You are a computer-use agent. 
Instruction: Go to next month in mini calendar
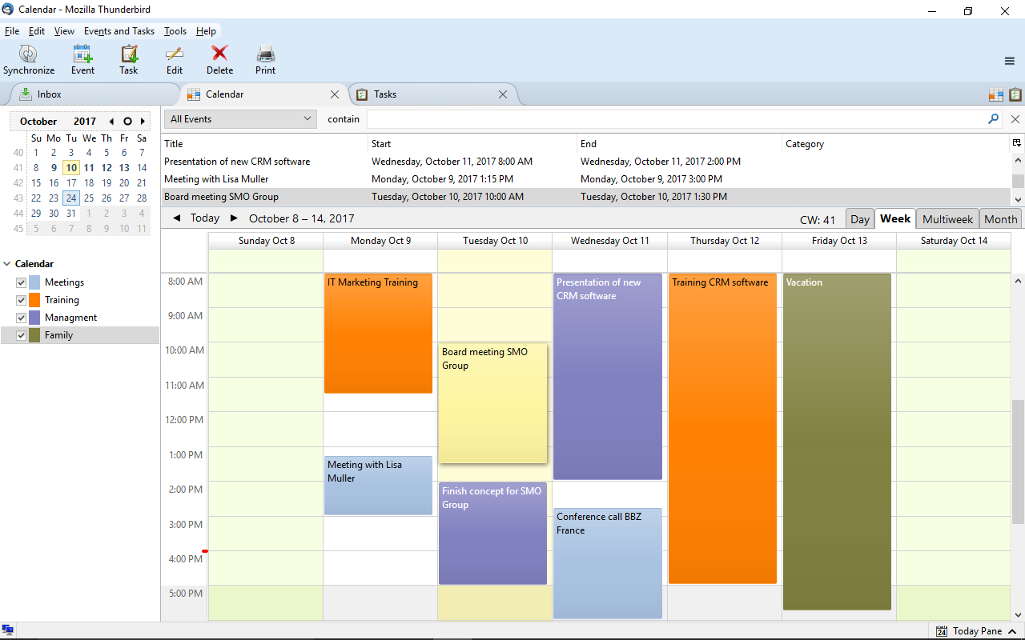point(143,122)
